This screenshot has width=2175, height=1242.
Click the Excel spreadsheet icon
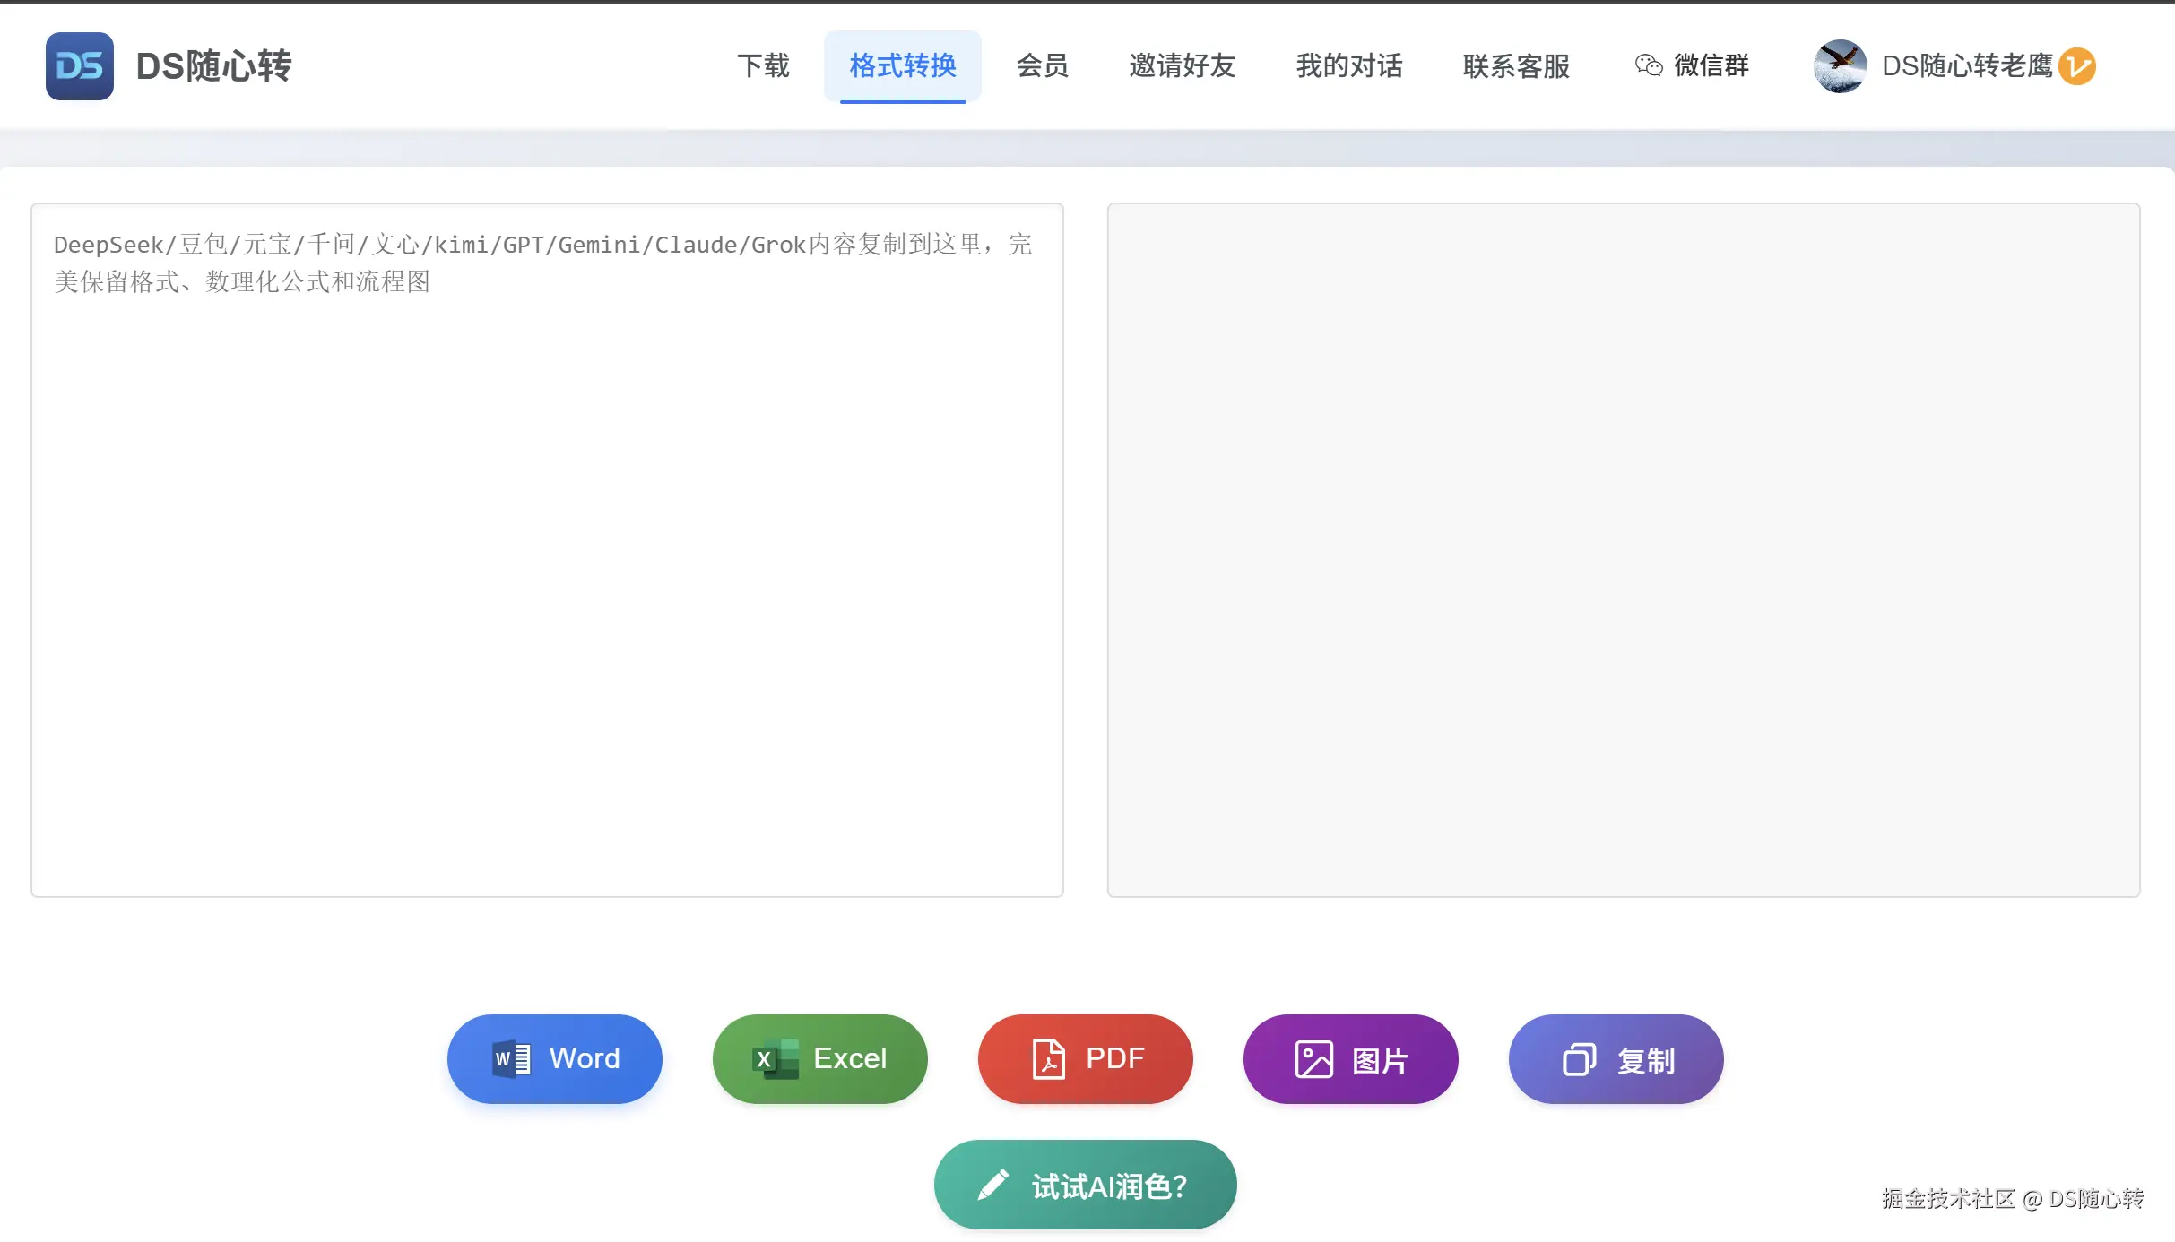[776, 1059]
